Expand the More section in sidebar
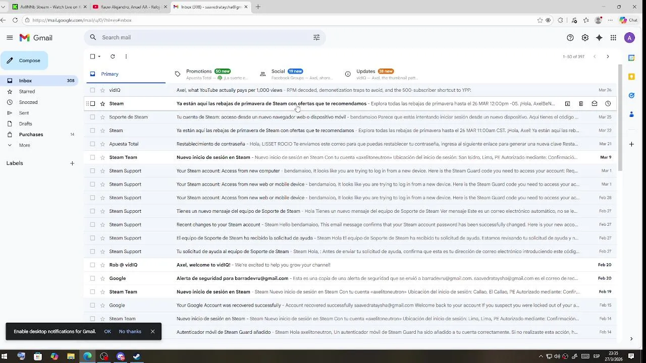The image size is (646, 363). (25, 145)
